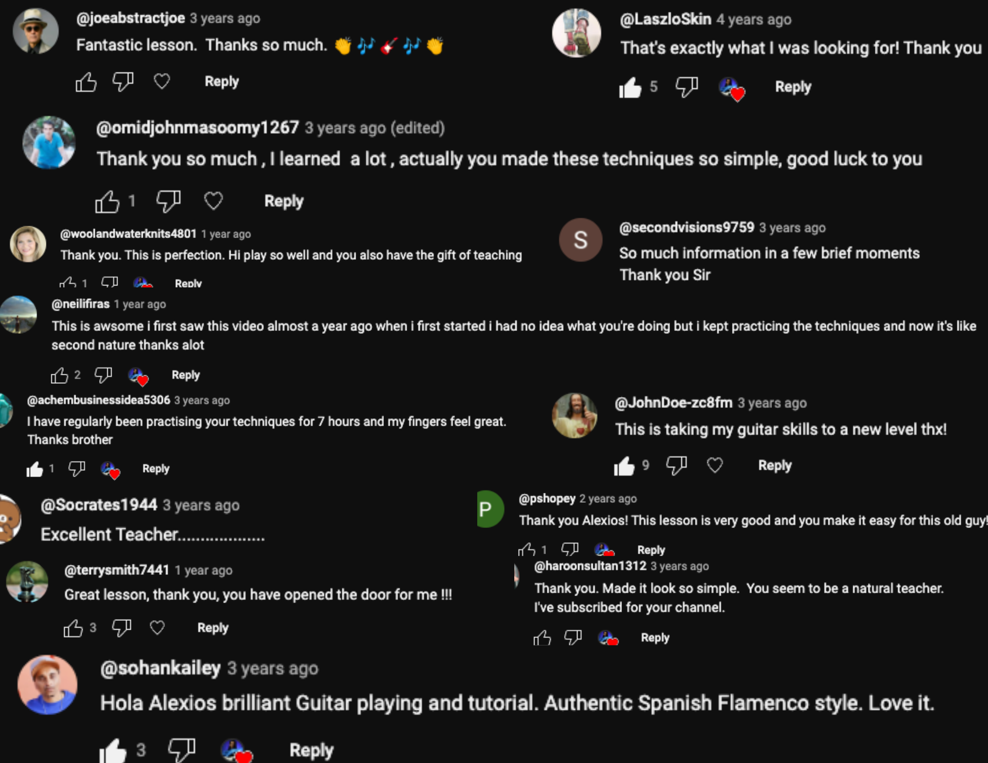Heart the @omidjohnmasoomy1267 comment
The height and width of the screenshot is (763, 988).
pyautogui.click(x=213, y=201)
